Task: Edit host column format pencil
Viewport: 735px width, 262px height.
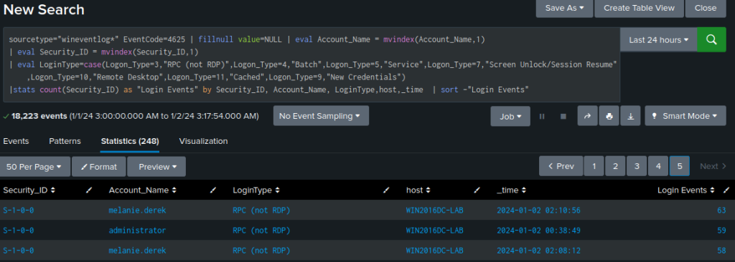Action: [477, 190]
